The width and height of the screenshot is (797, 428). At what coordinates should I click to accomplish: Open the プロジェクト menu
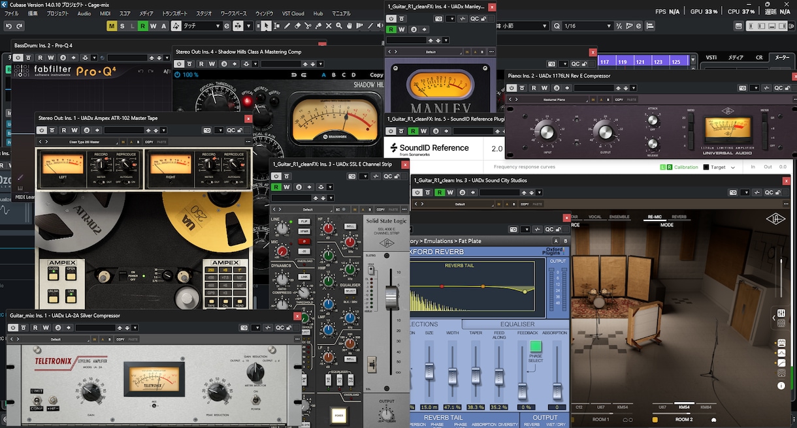(x=57, y=13)
